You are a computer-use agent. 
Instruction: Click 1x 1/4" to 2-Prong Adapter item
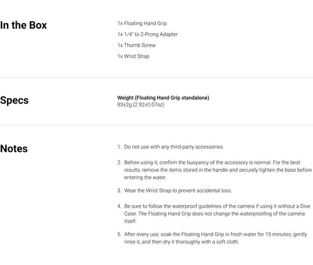tap(148, 34)
